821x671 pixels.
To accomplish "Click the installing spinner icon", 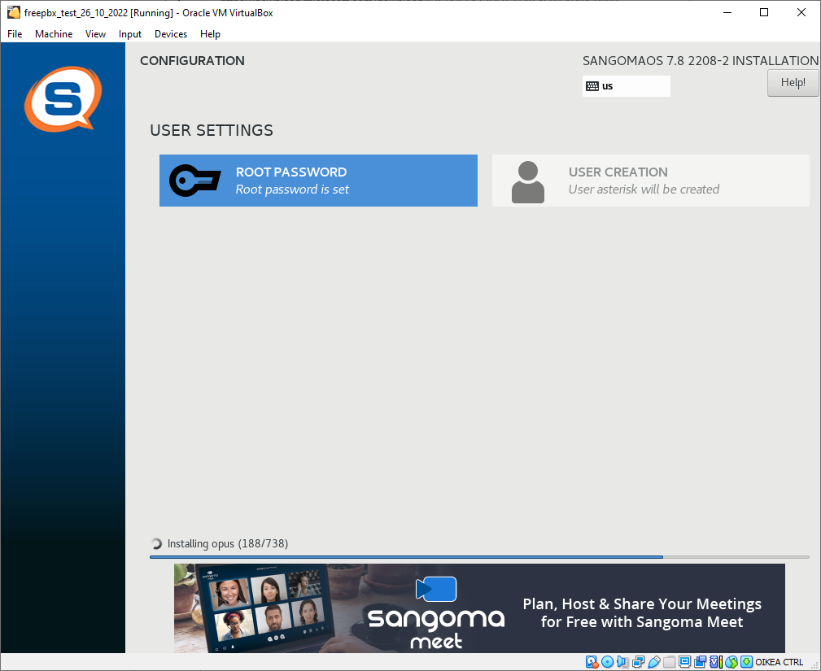I will click(x=156, y=544).
